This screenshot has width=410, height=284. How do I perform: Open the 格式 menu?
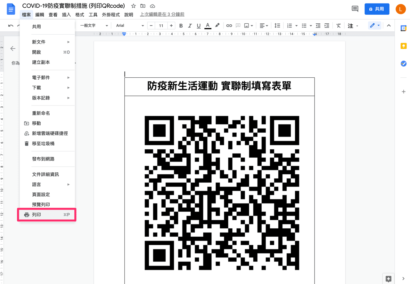click(80, 15)
